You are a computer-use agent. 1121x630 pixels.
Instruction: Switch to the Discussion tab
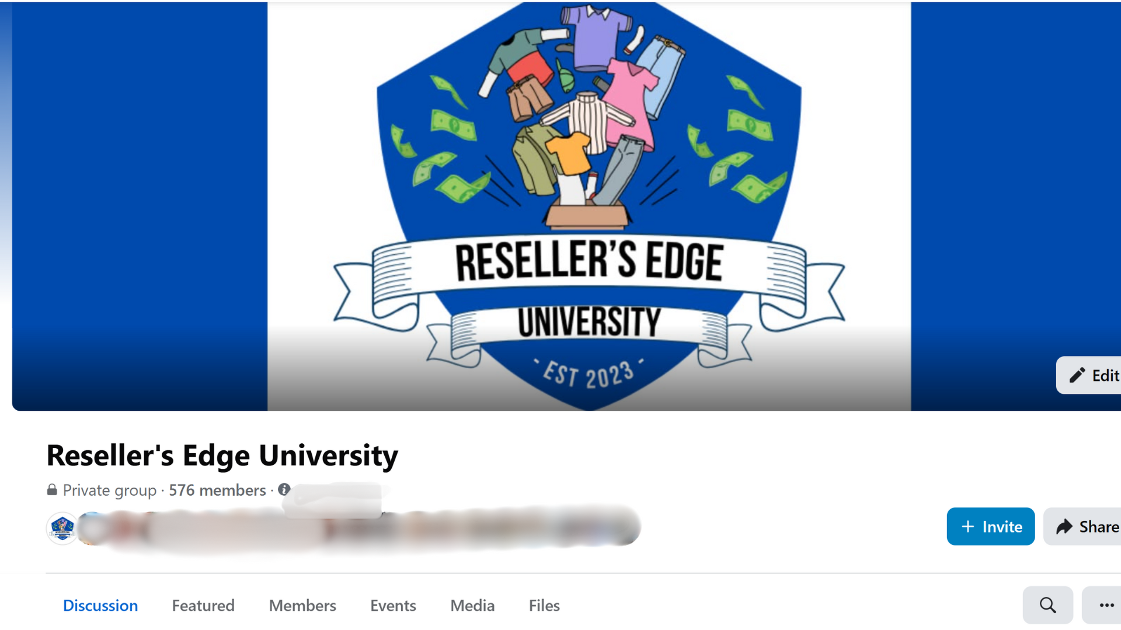[x=100, y=605]
